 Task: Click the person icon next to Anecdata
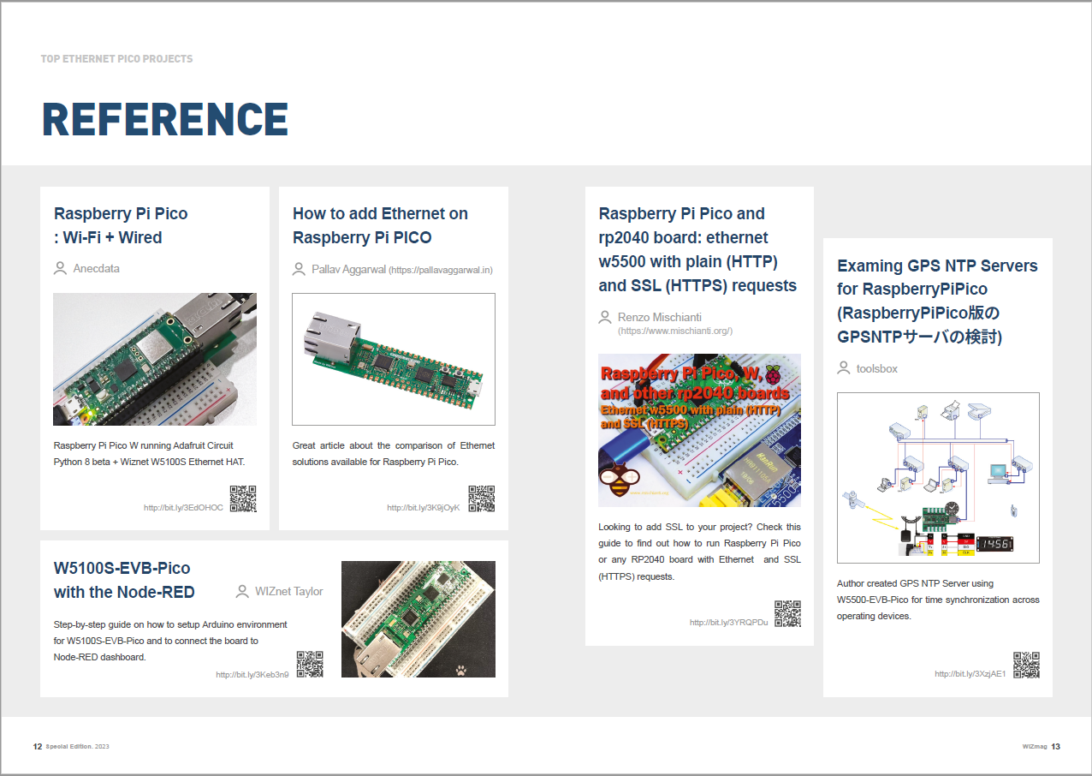pos(60,268)
